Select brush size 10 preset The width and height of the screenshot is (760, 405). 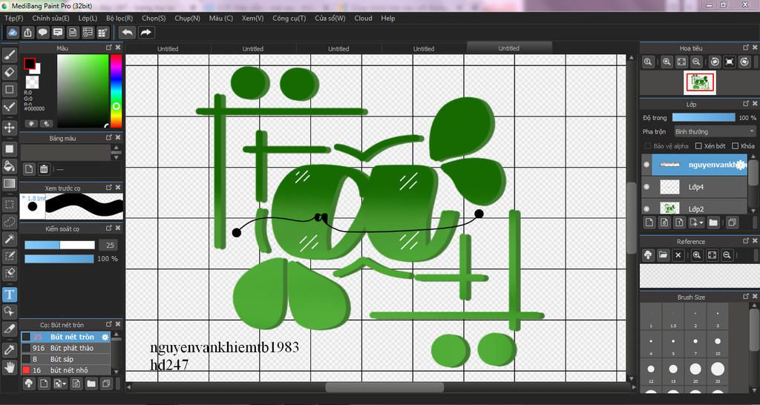point(718,344)
